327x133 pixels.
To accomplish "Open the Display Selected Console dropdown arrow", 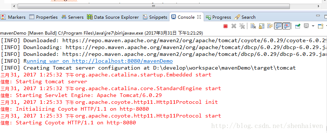I will [313, 26].
